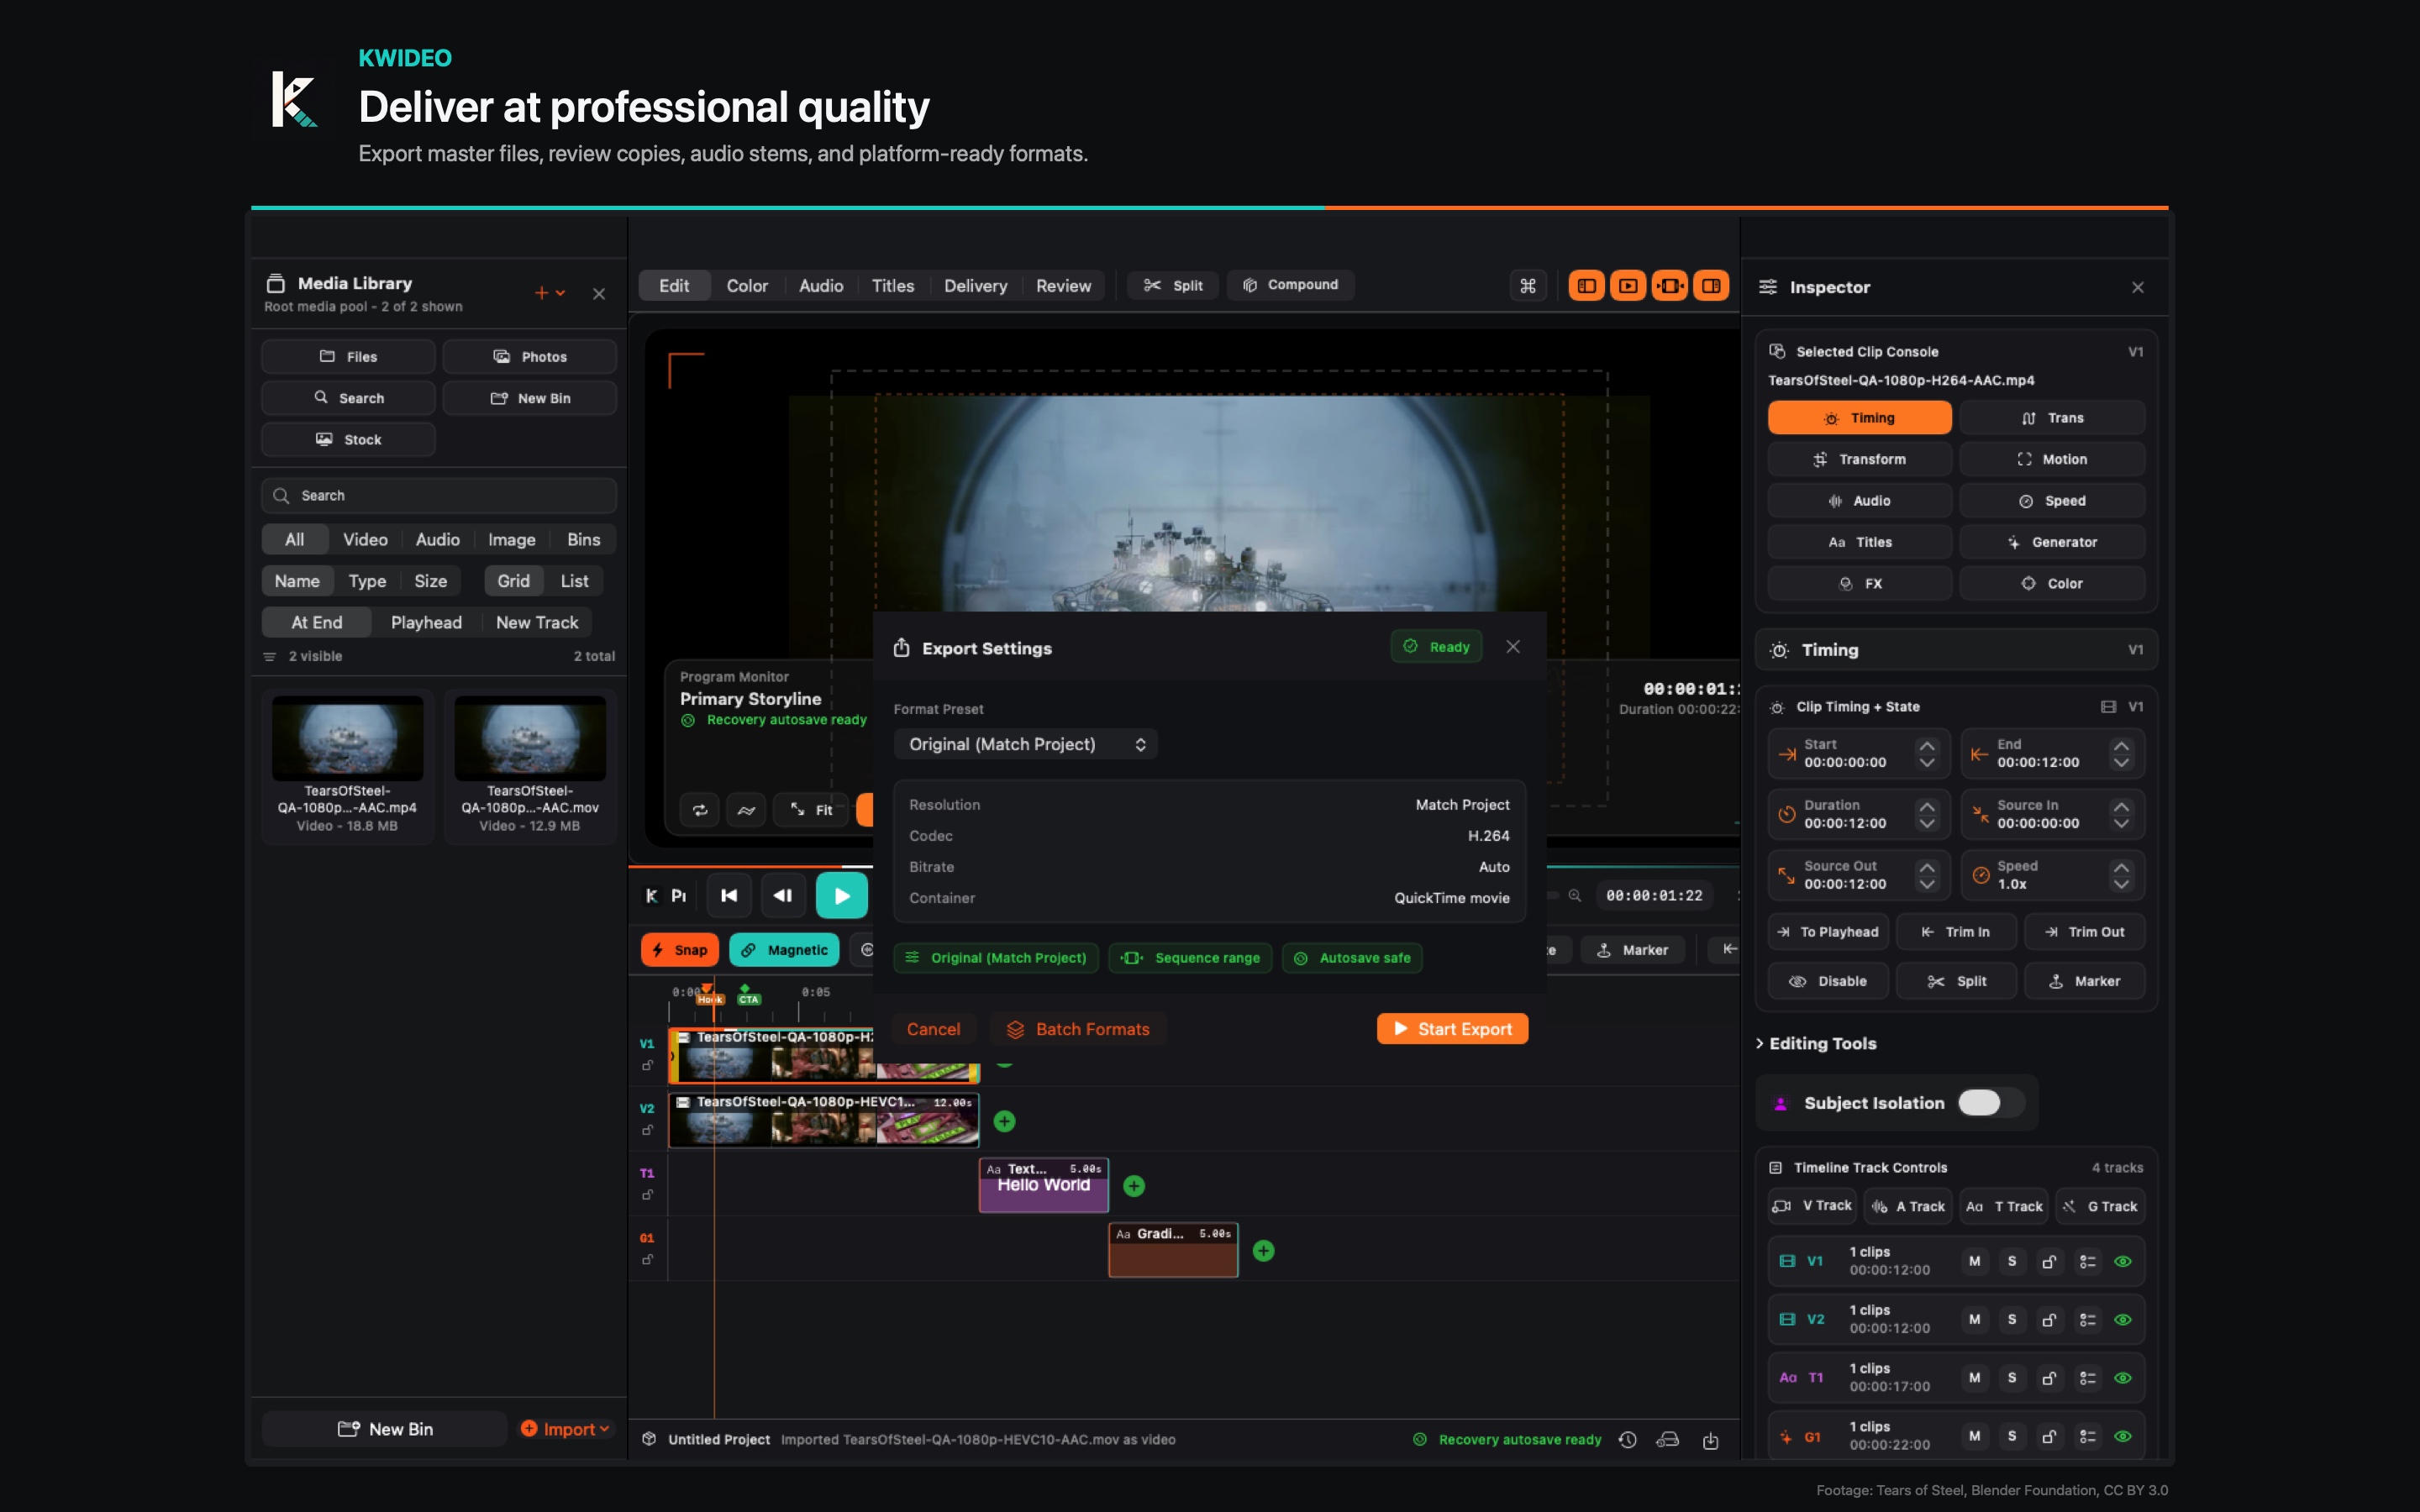
Task: Click the Trim Out button
Action: click(x=2084, y=932)
